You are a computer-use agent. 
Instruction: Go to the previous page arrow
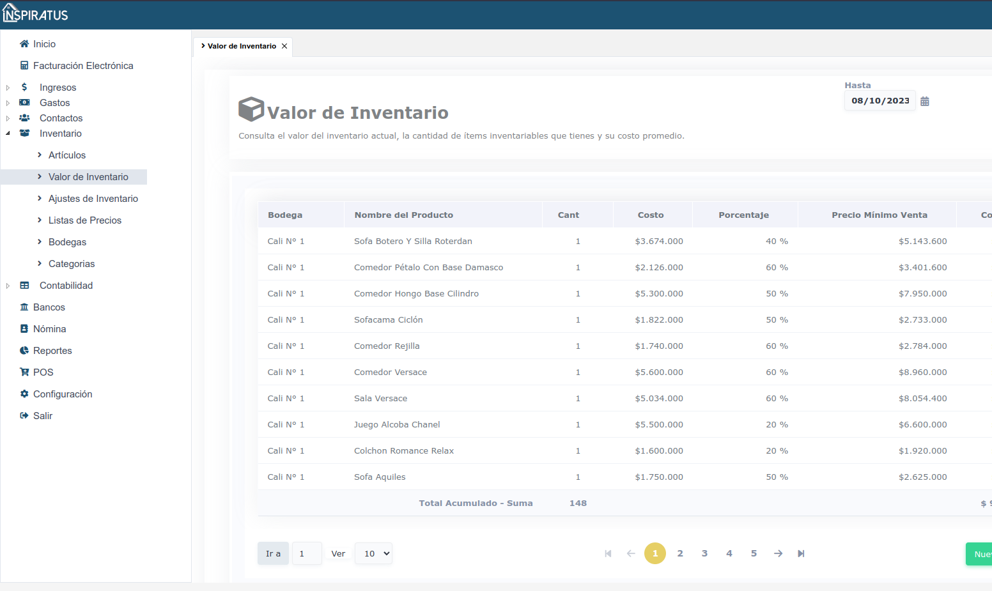pos(631,553)
